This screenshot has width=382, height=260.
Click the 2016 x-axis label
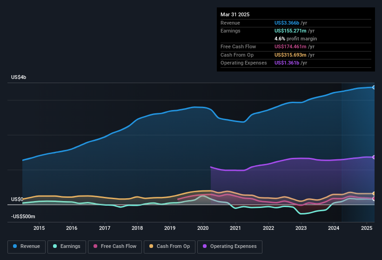pyautogui.click(x=72, y=228)
